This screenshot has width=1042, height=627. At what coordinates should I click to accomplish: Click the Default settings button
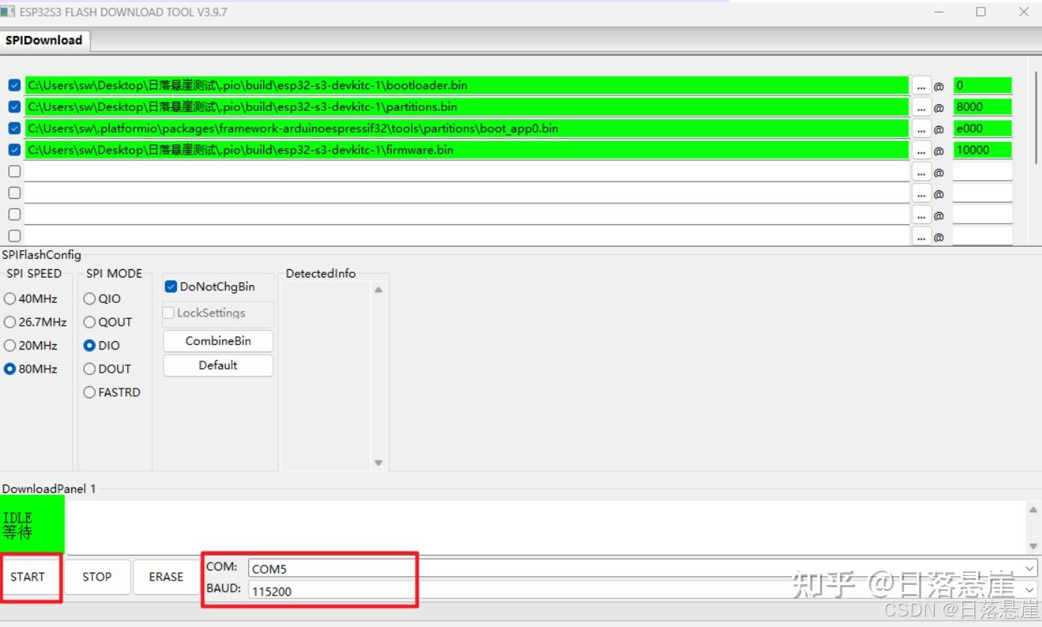[218, 365]
